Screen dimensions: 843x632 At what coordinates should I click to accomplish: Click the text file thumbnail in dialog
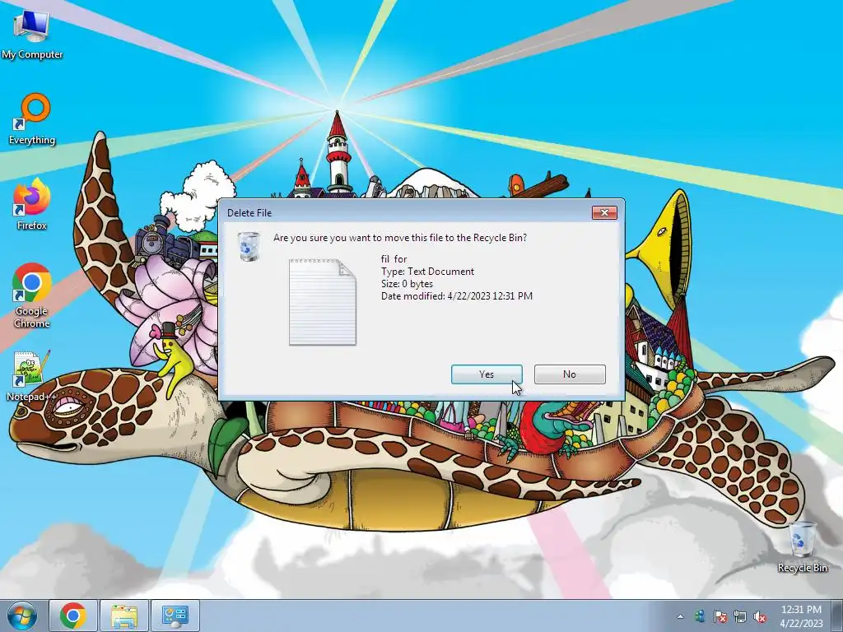click(x=323, y=302)
